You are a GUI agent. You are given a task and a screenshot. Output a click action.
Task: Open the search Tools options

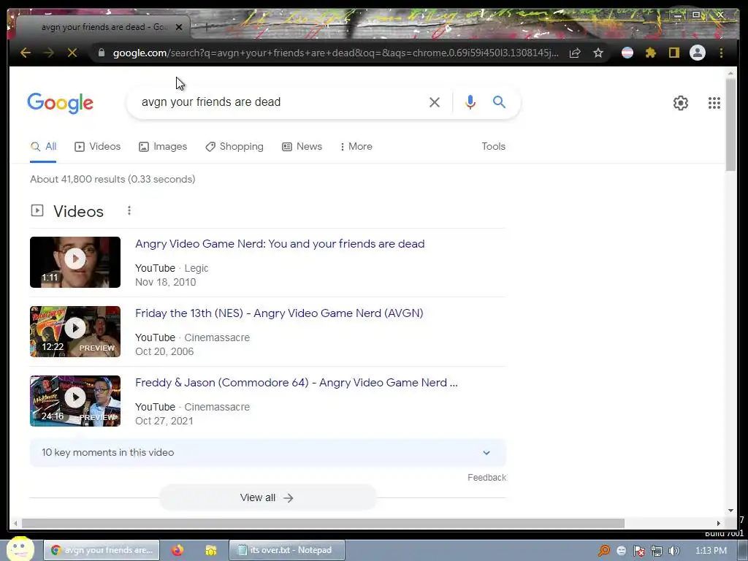click(493, 146)
